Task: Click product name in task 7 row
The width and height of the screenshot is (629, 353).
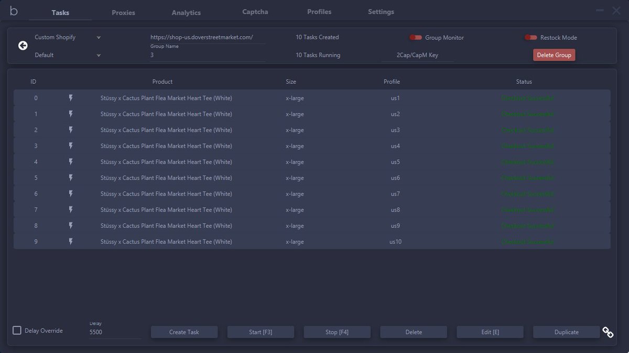Action: click(166, 209)
